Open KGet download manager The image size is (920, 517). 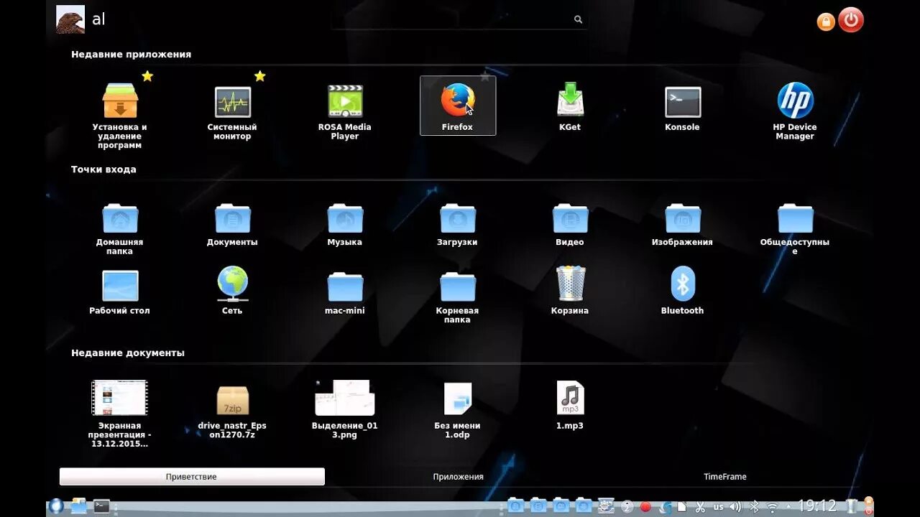pos(570,108)
